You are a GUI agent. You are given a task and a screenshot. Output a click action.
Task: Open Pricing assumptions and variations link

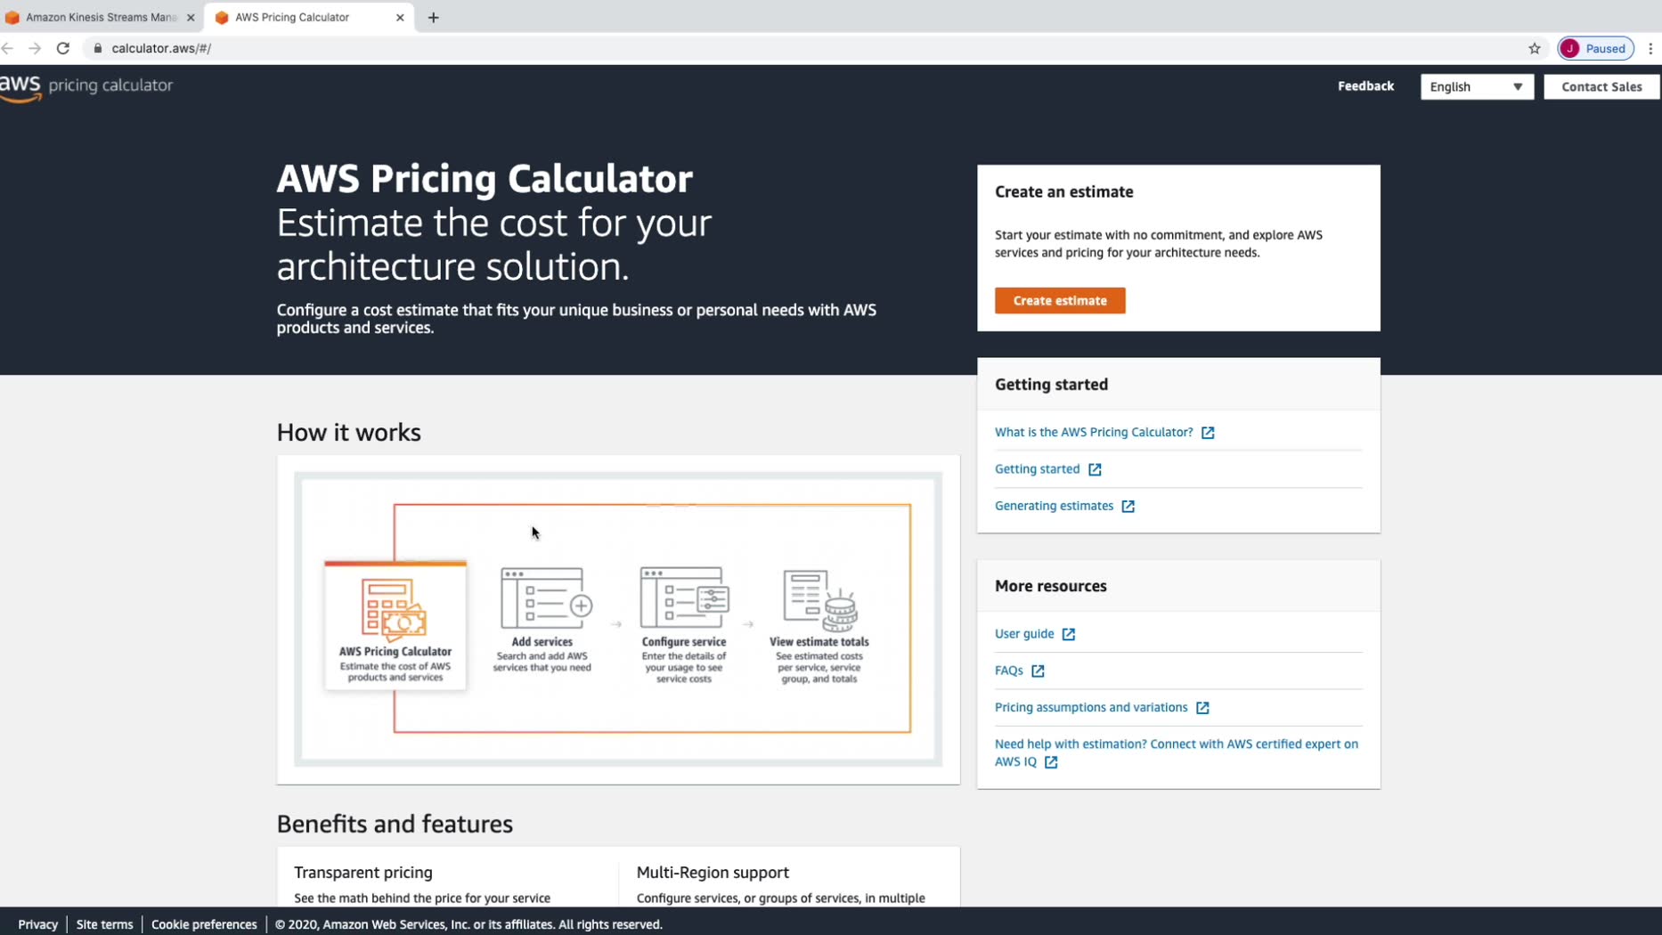tap(1091, 707)
